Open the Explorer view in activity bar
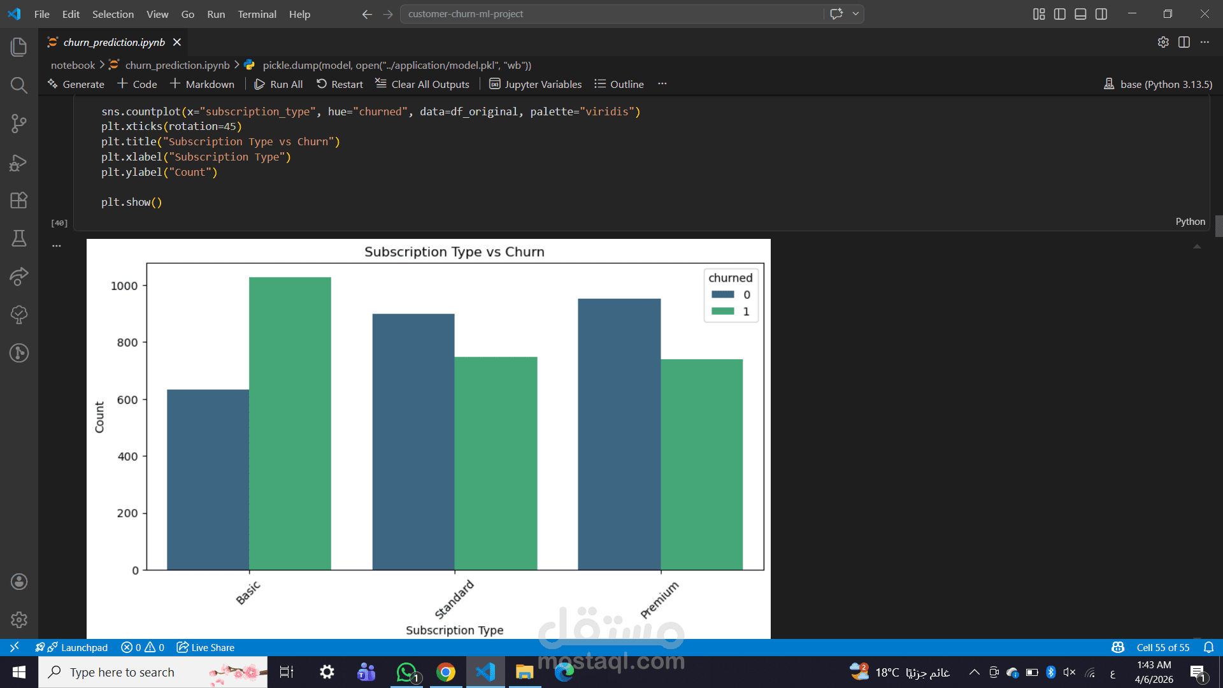The height and width of the screenshot is (688, 1223). (x=19, y=47)
